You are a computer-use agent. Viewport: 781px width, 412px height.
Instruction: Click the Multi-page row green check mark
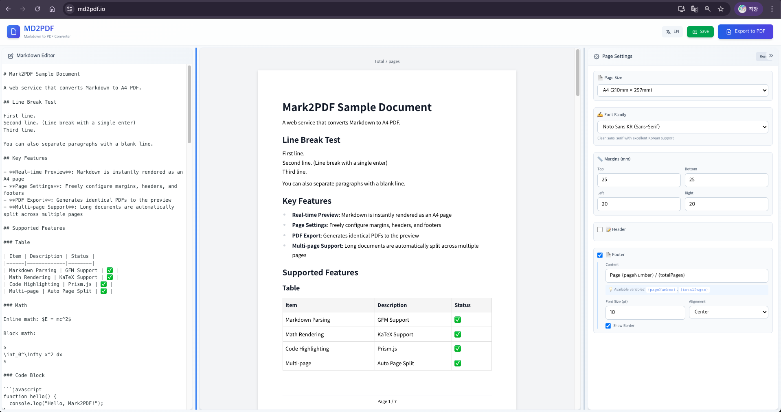[458, 364]
